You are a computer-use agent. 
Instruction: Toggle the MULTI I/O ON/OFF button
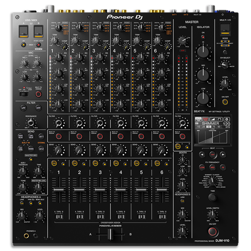click(x=225, y=102)
